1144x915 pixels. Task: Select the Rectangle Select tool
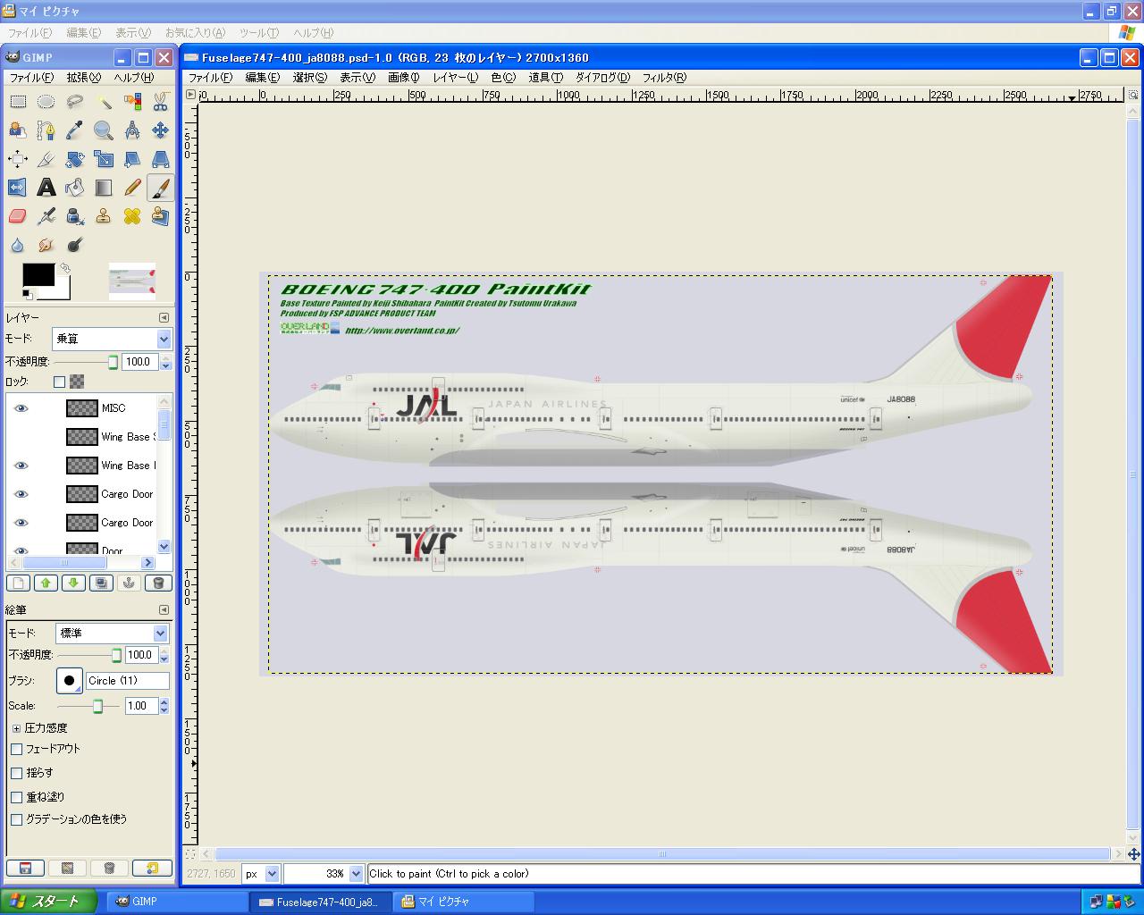(17, 102)
